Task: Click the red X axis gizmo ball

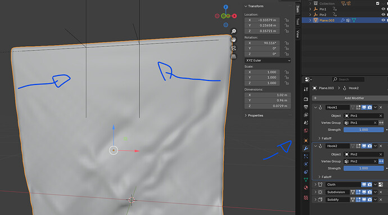Action: click(234, 16)
